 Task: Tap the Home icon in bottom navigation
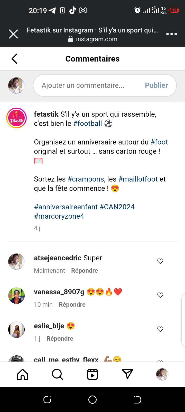click(x=23, y=374)
